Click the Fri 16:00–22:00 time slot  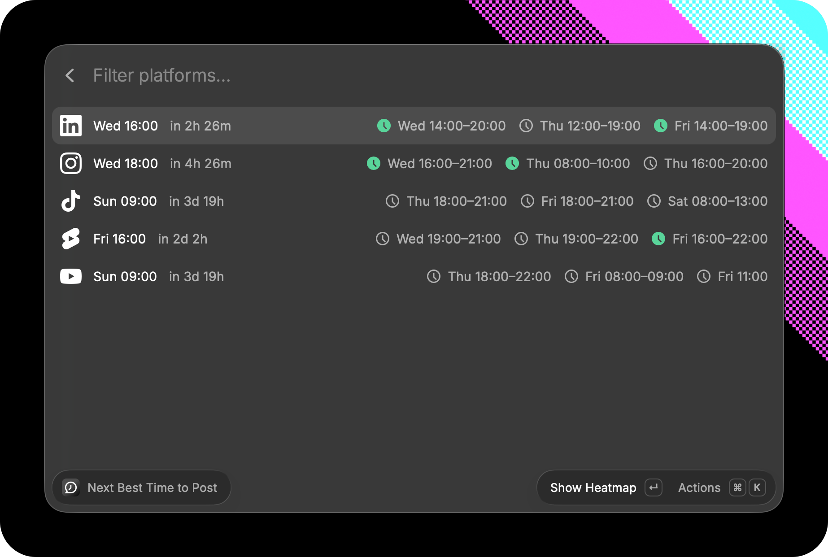[720, 239]
